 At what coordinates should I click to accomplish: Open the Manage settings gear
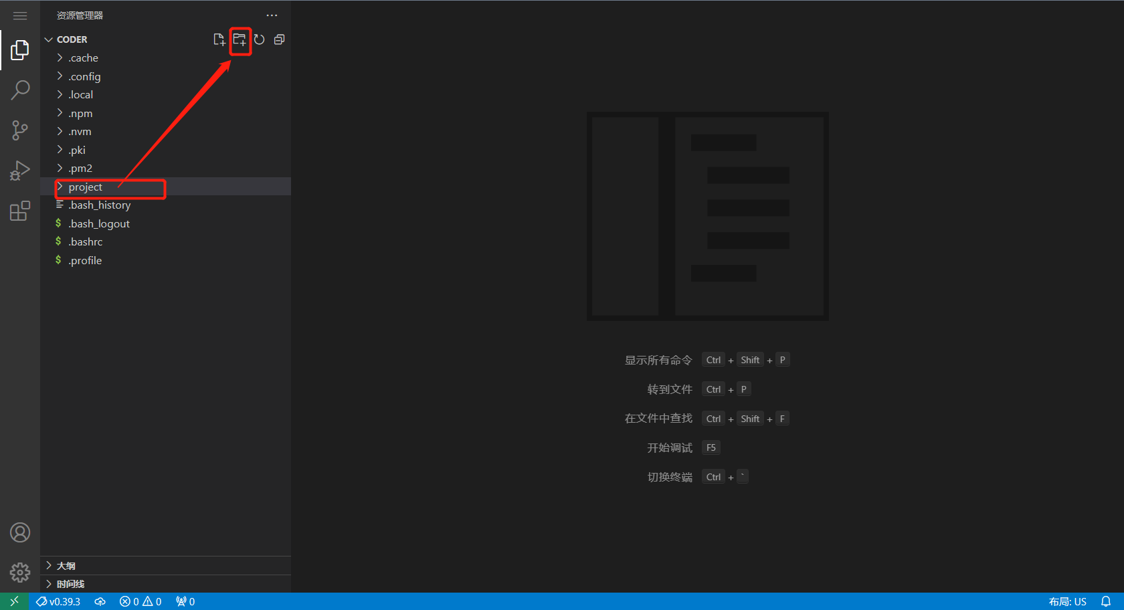click(20, 573)
